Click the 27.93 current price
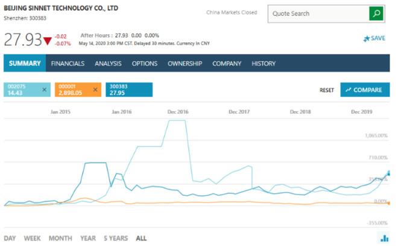Image resolution: width=398 pixels, height=246 pixels. pos(23,40)
